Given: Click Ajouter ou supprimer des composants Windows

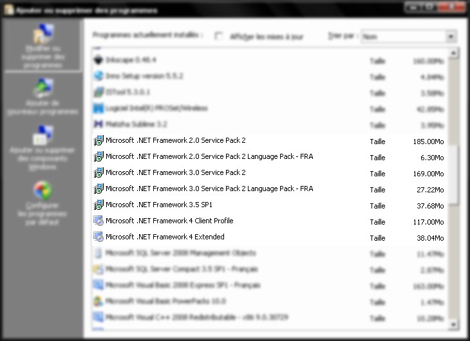Looking at the screenshot, I should coord(42,136).
